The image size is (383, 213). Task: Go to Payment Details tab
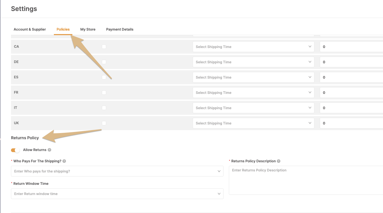click(x=120, y=29)
